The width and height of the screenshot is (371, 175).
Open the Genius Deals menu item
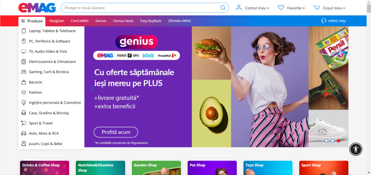pos(123,21)
